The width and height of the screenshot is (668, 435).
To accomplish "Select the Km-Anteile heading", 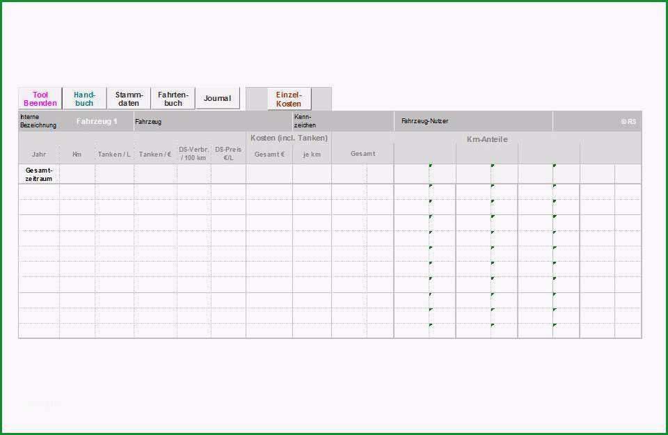I will (x=487, y=139).
